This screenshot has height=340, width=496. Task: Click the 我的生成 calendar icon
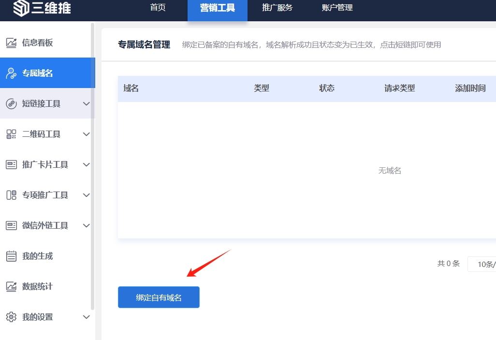tap(11, 256)
